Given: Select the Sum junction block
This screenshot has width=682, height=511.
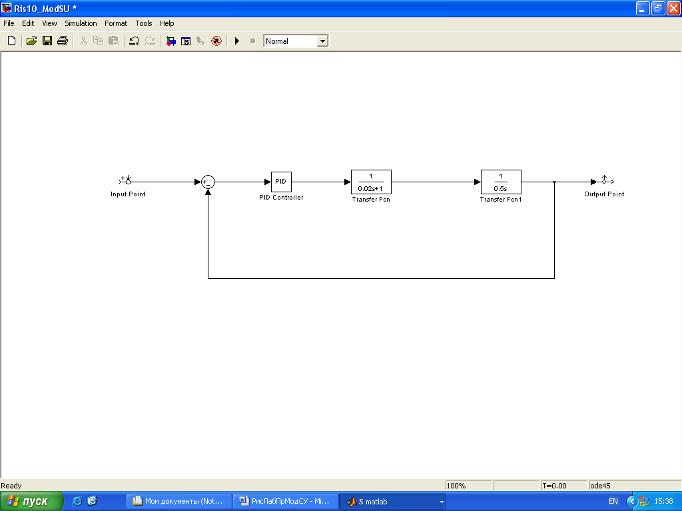Looking at the screenshot, I should coord(208,182).
